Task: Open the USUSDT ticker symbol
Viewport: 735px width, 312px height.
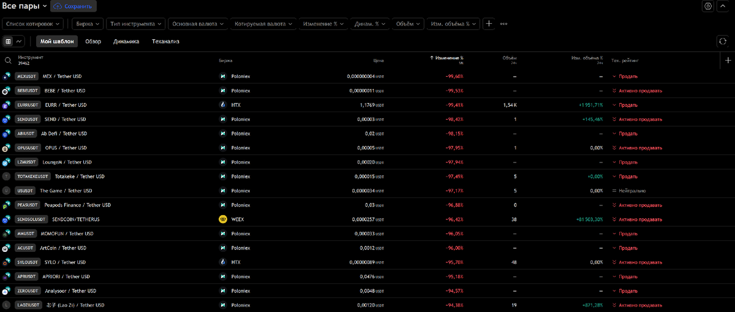Action: 26,191
